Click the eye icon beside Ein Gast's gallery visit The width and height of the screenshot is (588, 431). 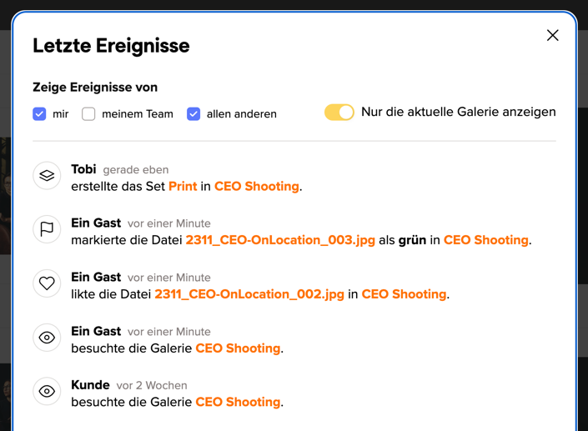(x=47, y=338)
